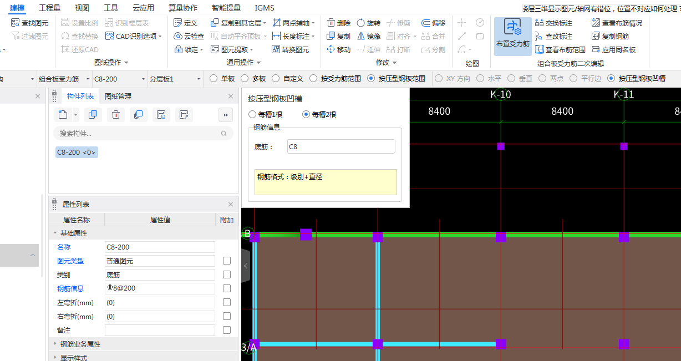Open the 图纸管理 (Drawing Management) panel tab

(x=118, y=96)
